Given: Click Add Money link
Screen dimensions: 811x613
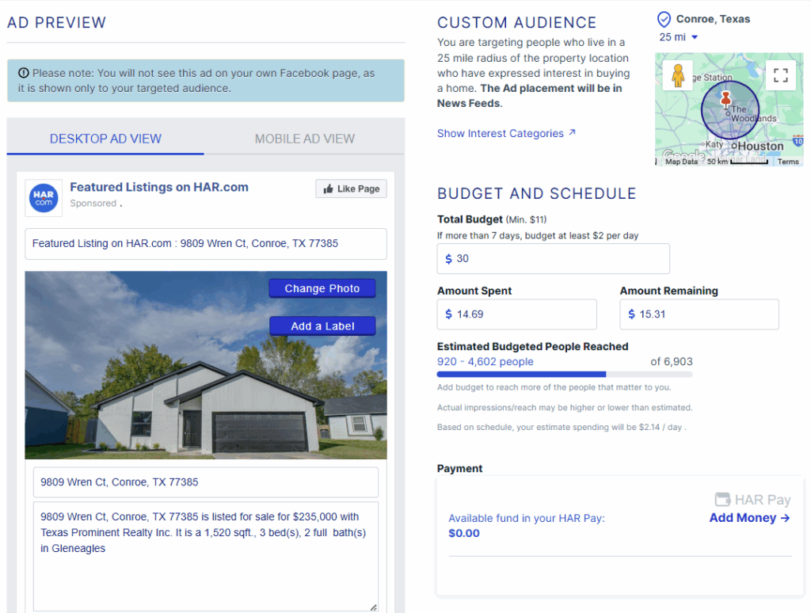Looking at the screenshot, I should coord(749,518).
